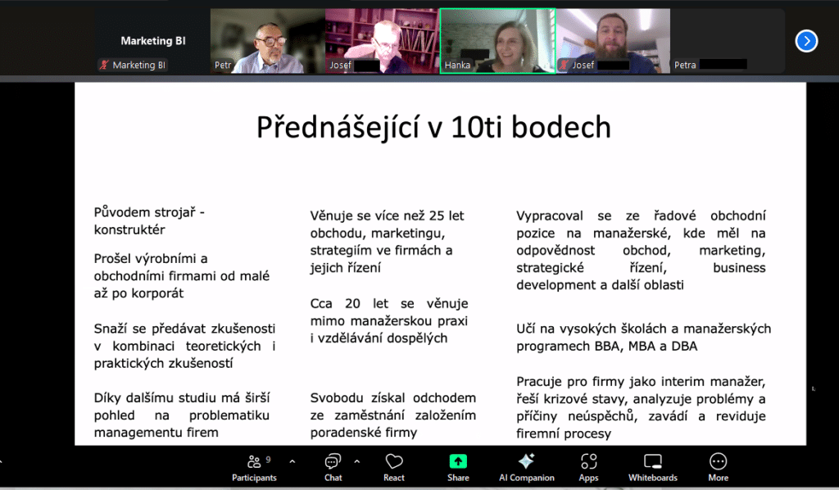Screen dimensions: 839x490
Task: Click the text 'Prošel výrobními a'
Action: (151, 259)
